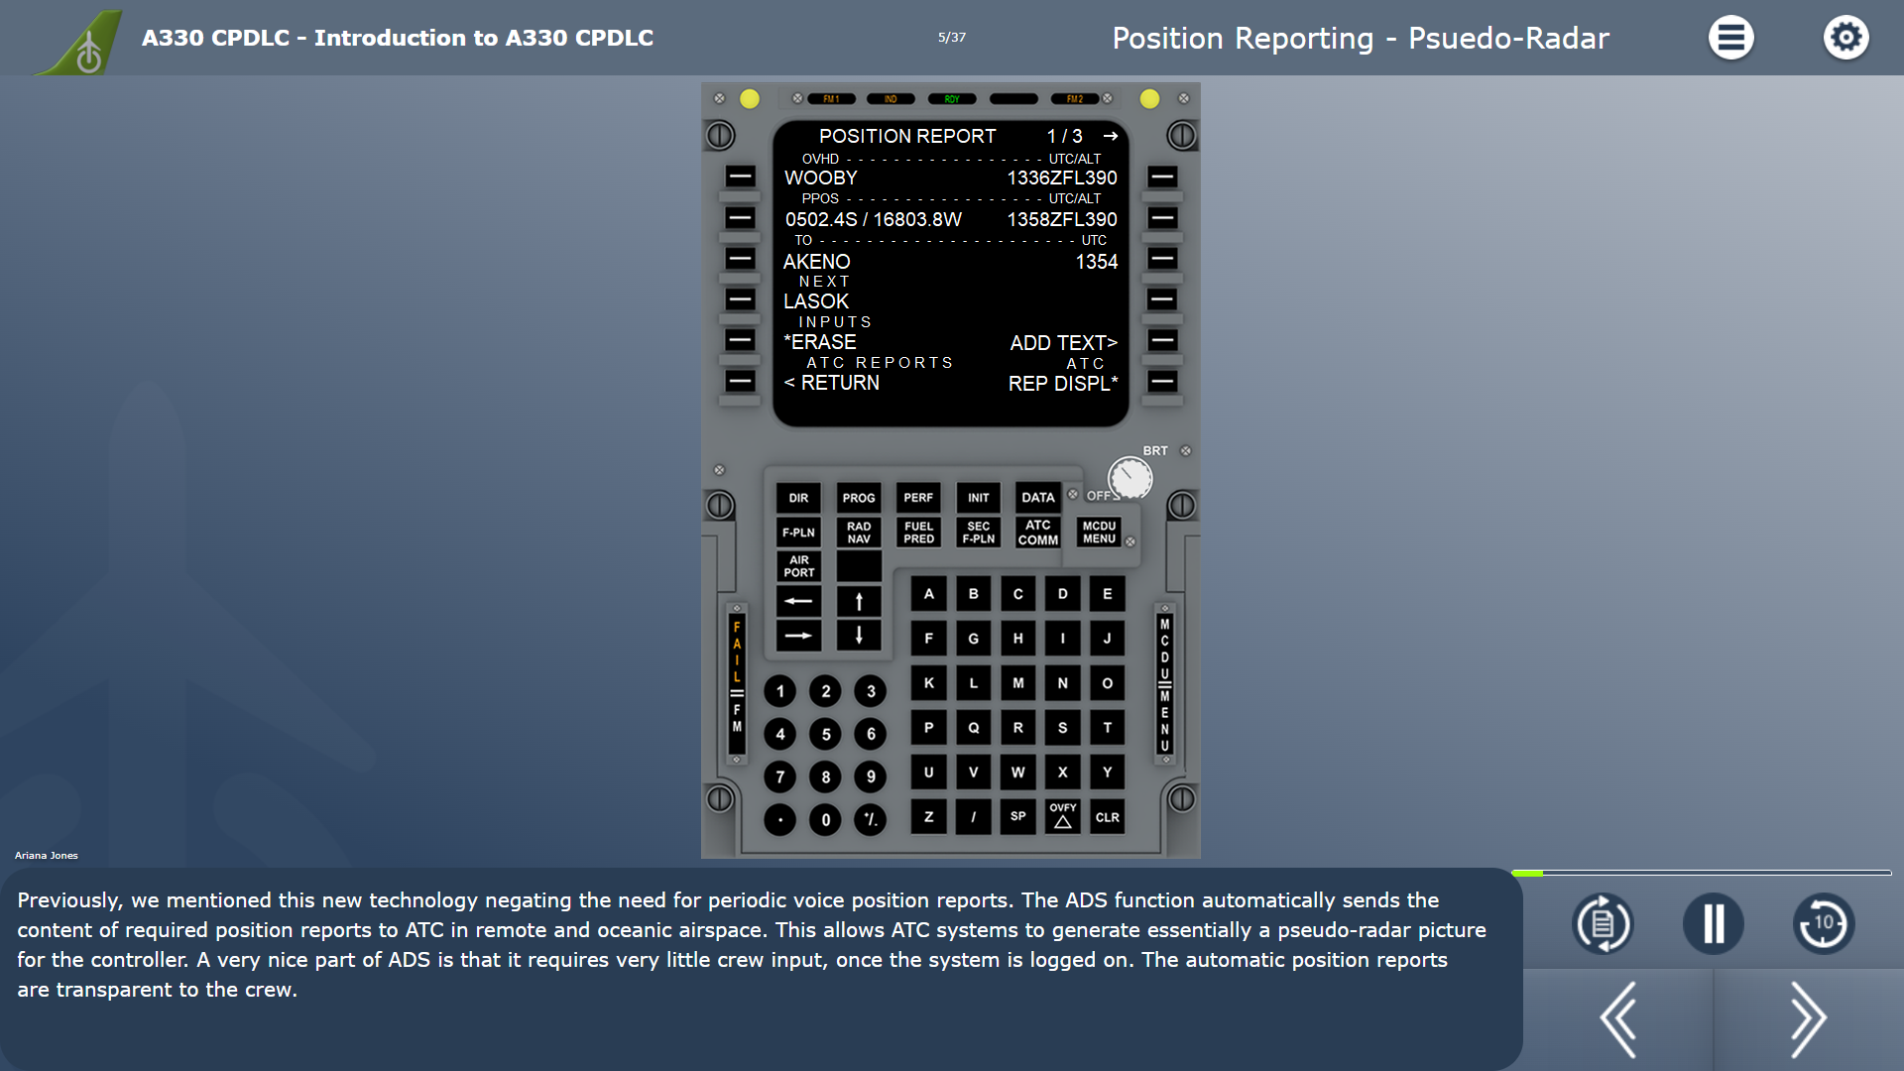Click the 'LASOK' next waypoint text

[816, 301]
